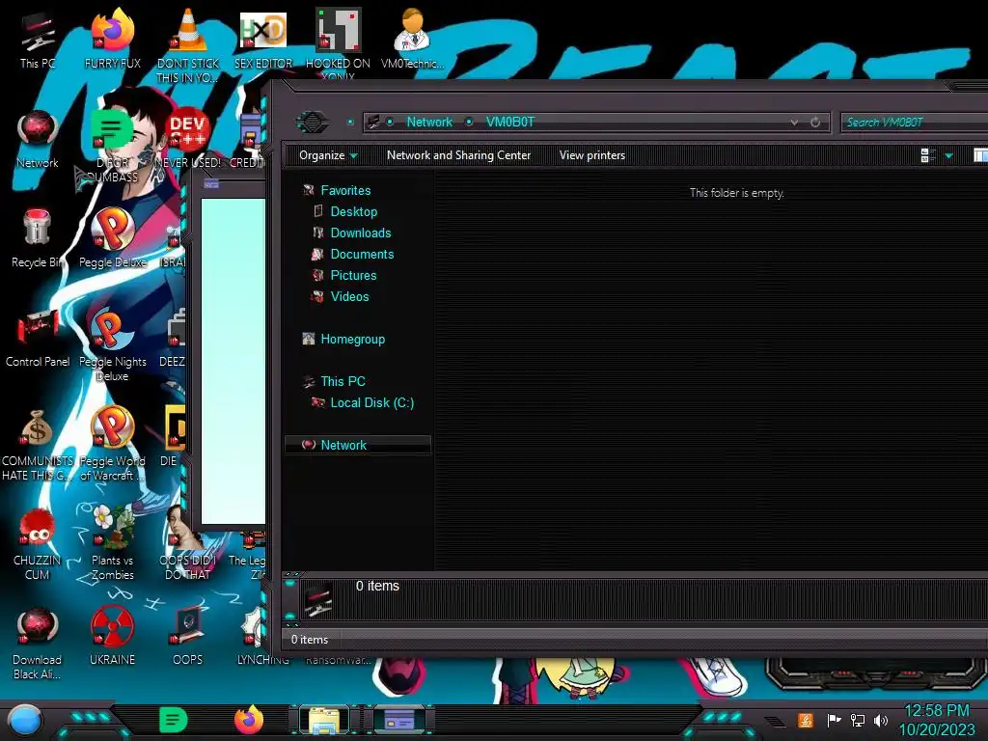Toggle the preview pane button
Screen dimensions: 988x741
[980, 155]
